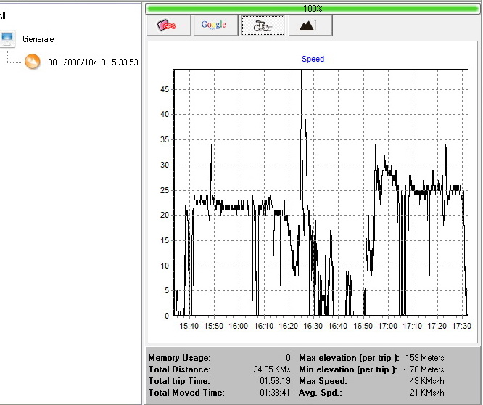Select track 001.2008/10/13 15:33:53
The width and height of the screenshot is (483, 405).
tap(93, 62)
